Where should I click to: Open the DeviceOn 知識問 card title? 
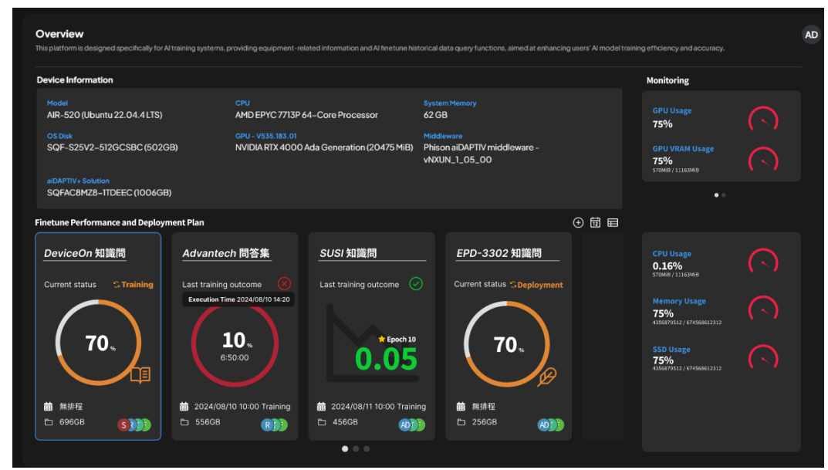coord(84,253)
